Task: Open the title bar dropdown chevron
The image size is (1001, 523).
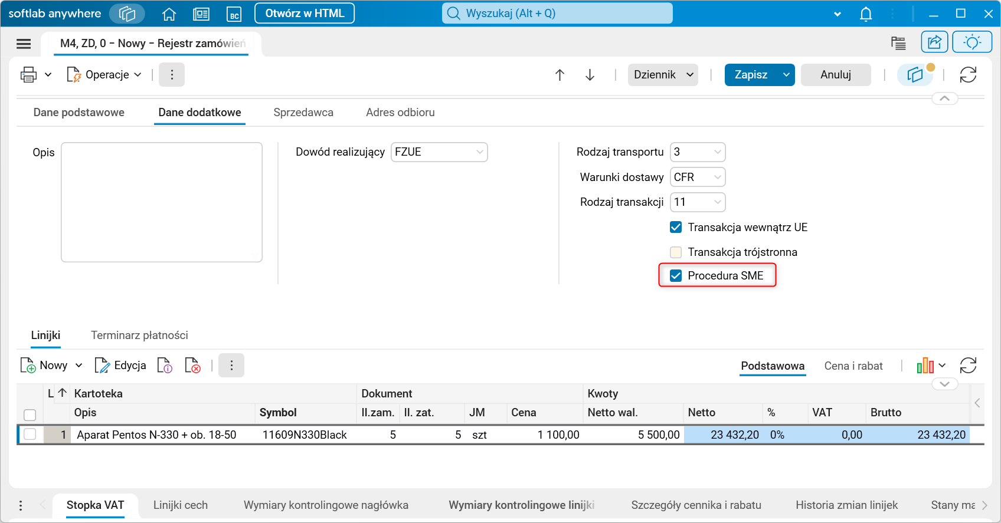Action: pos(837,14)
